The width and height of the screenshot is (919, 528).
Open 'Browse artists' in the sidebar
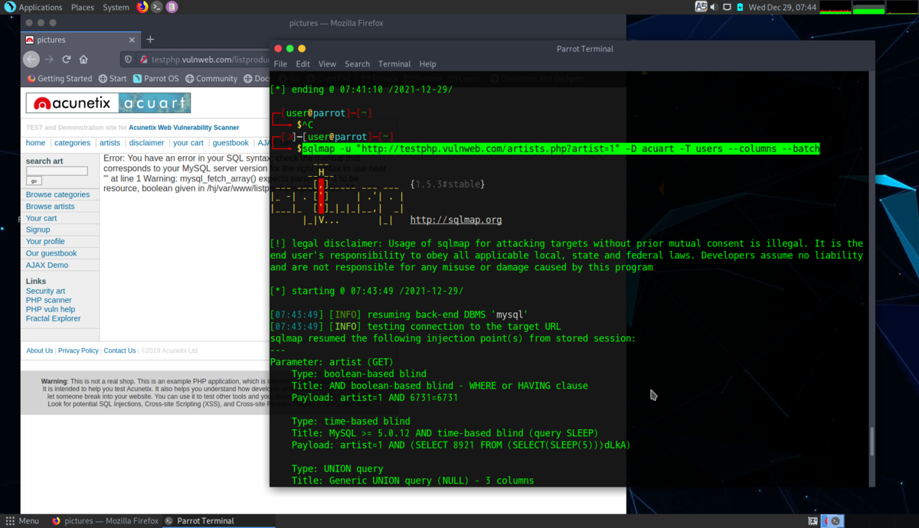(x=50, y=207)
